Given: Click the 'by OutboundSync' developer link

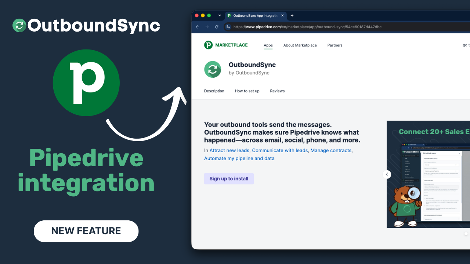Looking at the screenshot, I should [x=249, y=73].
